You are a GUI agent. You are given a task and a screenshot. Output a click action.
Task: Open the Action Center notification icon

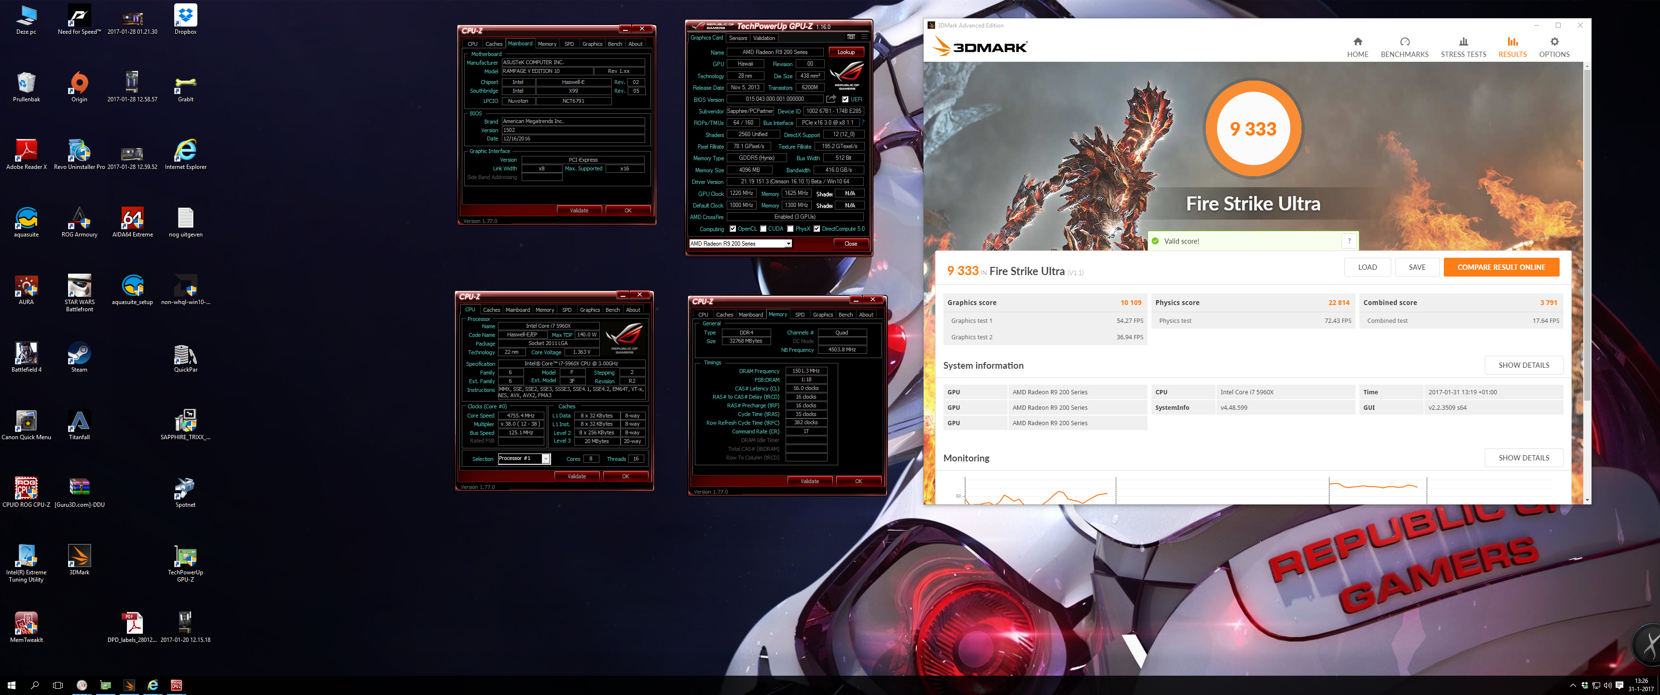click(1619, 685)
